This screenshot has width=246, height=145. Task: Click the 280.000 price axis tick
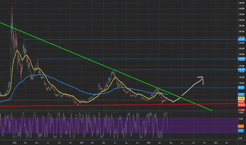point(242,32)
